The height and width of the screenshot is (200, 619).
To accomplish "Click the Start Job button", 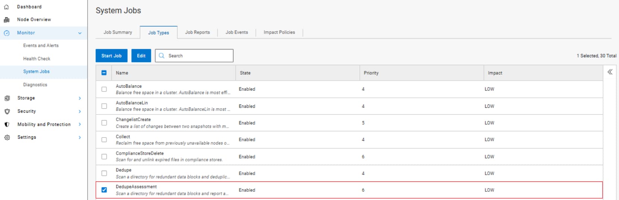I will pos(111,56).
